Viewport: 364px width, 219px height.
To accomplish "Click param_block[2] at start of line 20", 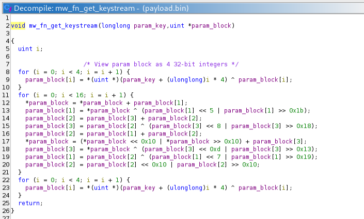I will click(51, 164).
